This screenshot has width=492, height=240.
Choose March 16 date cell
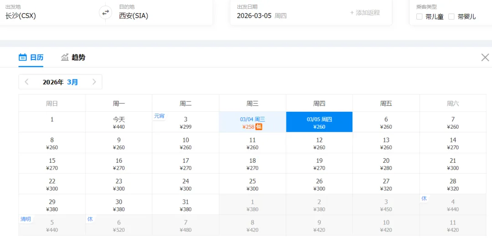(119, 163)
